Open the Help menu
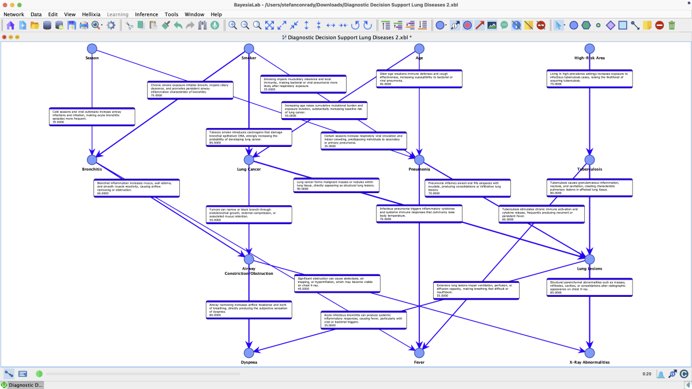The image size is (692, 389). (x=216, y=14)
